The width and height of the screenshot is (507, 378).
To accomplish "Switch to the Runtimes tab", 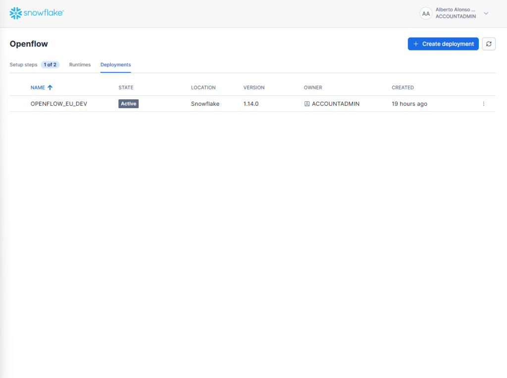I will 80,65.
